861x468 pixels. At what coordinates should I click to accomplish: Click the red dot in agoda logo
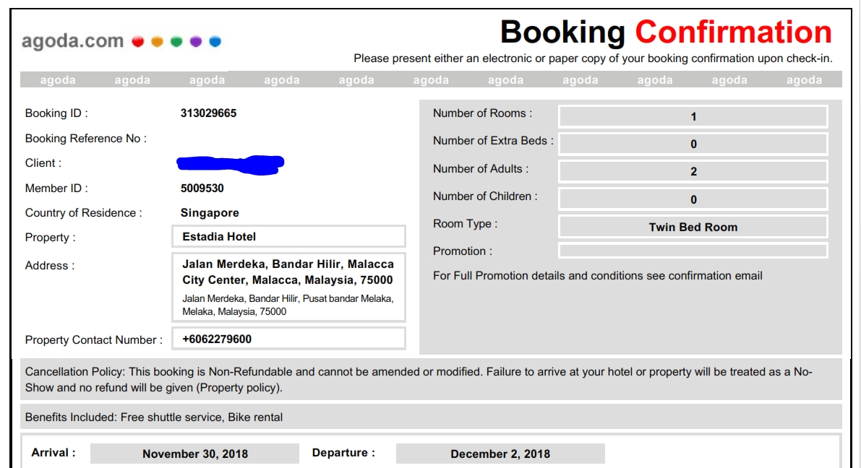[138, 42]
